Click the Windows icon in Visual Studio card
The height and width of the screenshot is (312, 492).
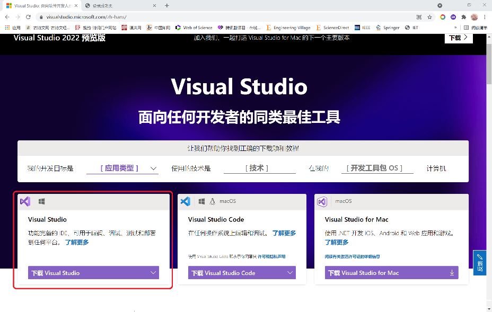[41, 201]
